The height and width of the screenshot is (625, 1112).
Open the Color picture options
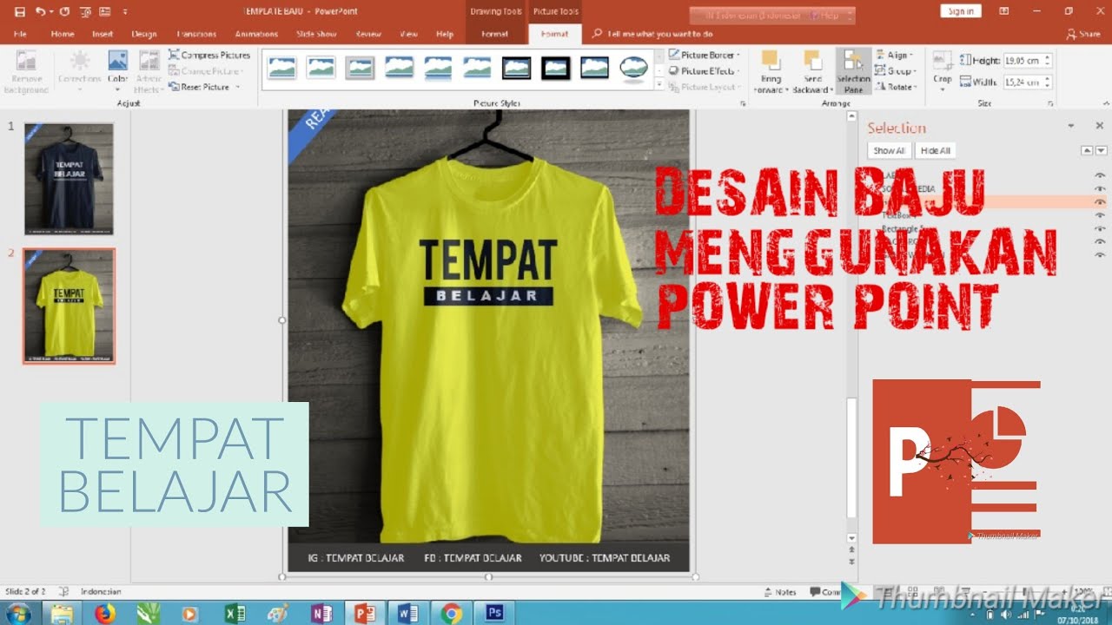(118, 72)
